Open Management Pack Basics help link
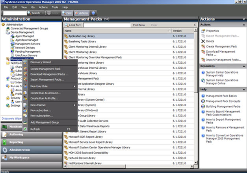247x173 pixels. tap(221, 96)
